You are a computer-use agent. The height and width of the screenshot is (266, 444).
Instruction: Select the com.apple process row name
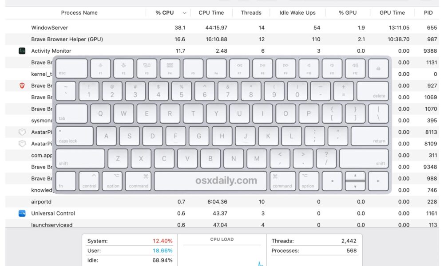tap(42, 155)
